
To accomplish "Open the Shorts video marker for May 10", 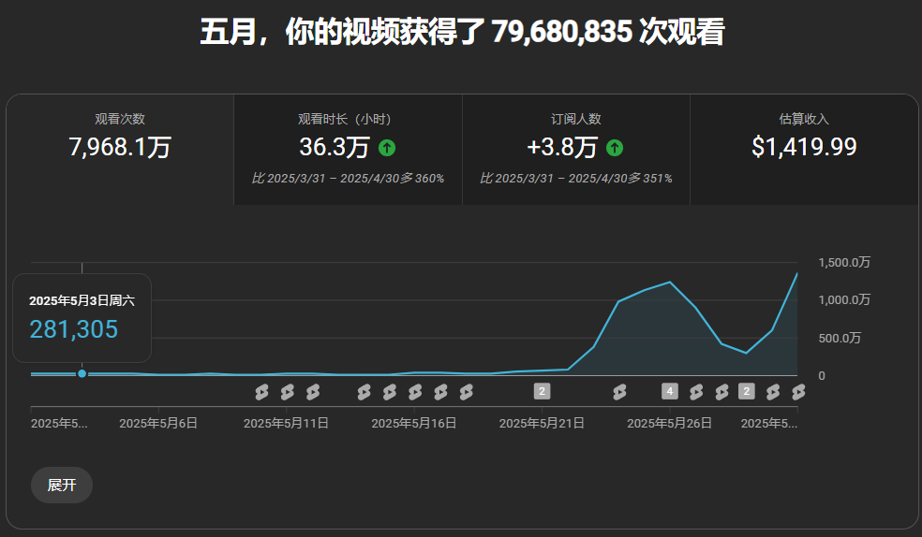I will tap(261, 391).
